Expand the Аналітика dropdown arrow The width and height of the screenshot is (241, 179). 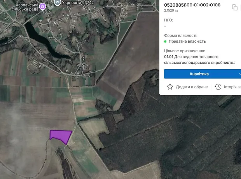[239, 74]
